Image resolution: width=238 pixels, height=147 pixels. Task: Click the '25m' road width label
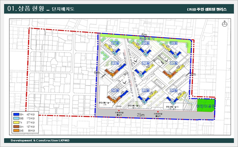click(x=141, y=115)
